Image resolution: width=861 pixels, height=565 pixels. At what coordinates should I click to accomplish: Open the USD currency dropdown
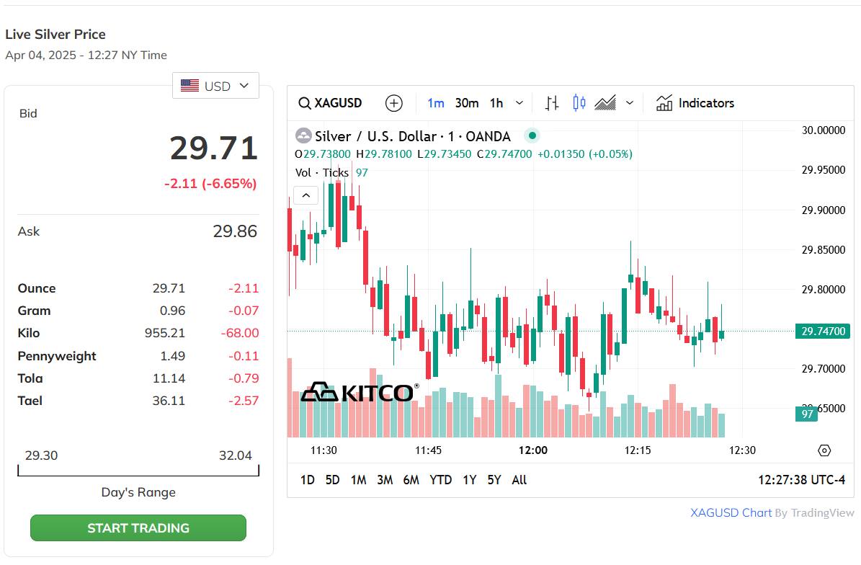[216, 86]
